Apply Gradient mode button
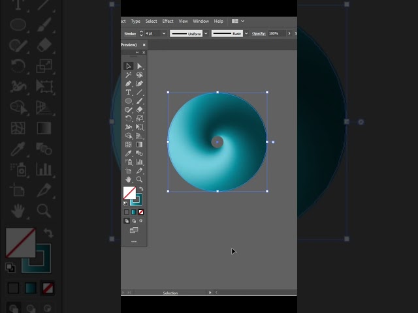 coord(133,212)
